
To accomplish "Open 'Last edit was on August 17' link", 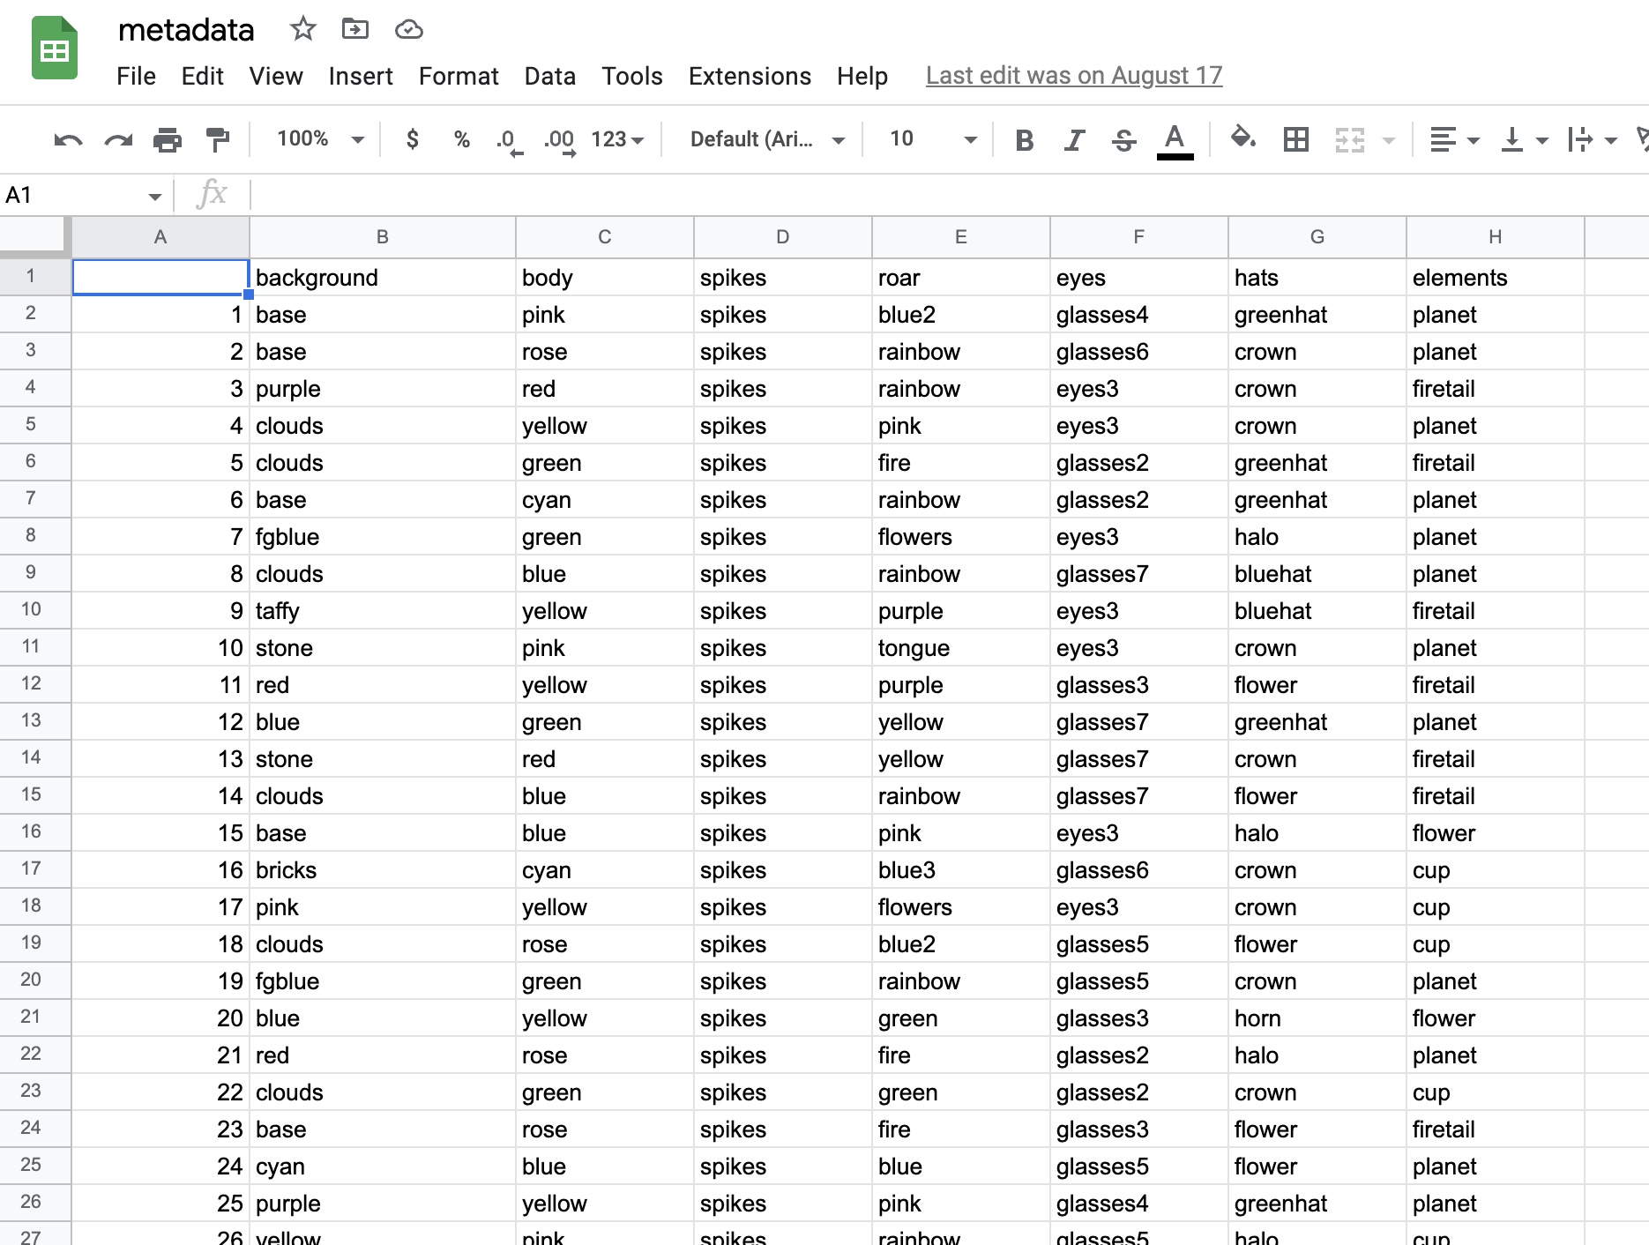I will coord(1074,76).
